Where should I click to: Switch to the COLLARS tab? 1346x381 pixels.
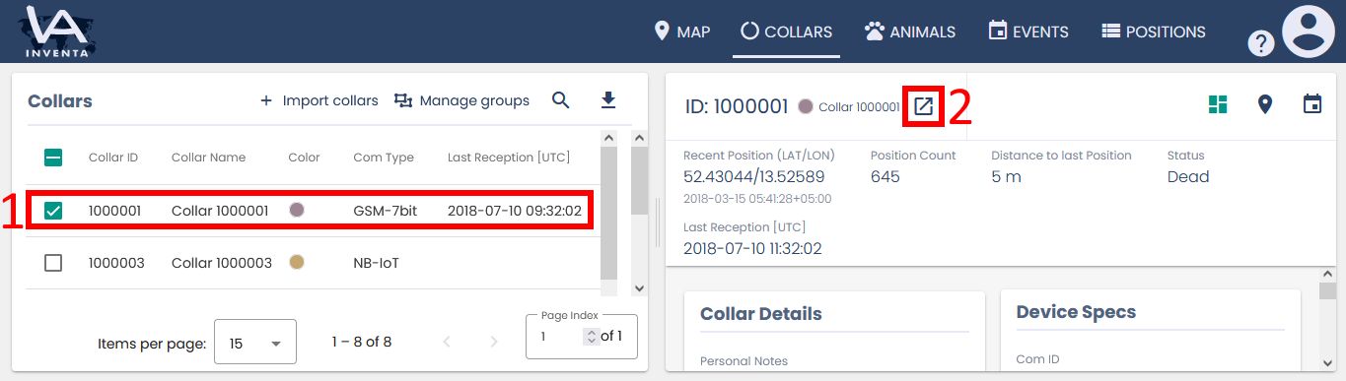coord(786,32)
